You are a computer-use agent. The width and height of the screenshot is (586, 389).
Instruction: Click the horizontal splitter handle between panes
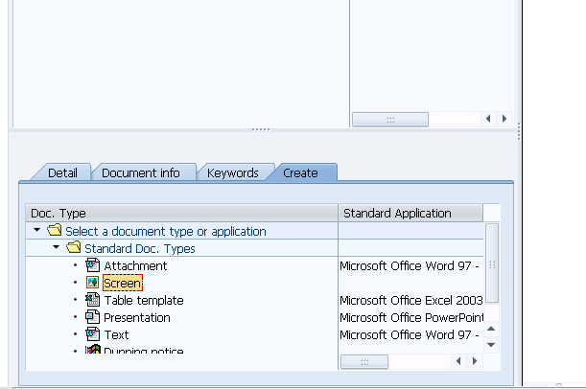[260, 128]
